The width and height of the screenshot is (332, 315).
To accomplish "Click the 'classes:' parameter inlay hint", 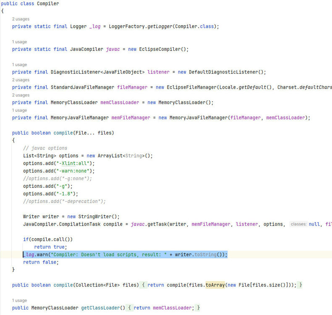I will (298, 224).
